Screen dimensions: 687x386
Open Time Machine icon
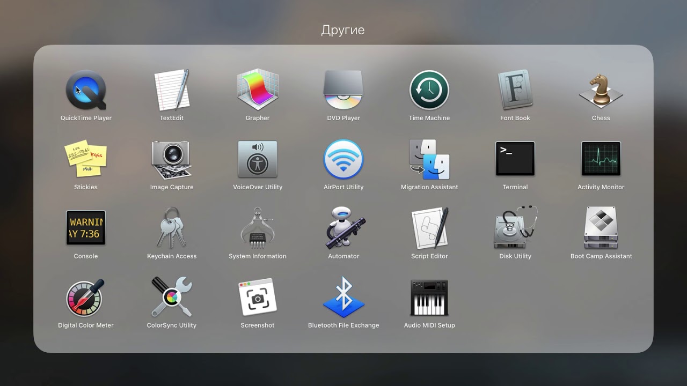[429, 90]
